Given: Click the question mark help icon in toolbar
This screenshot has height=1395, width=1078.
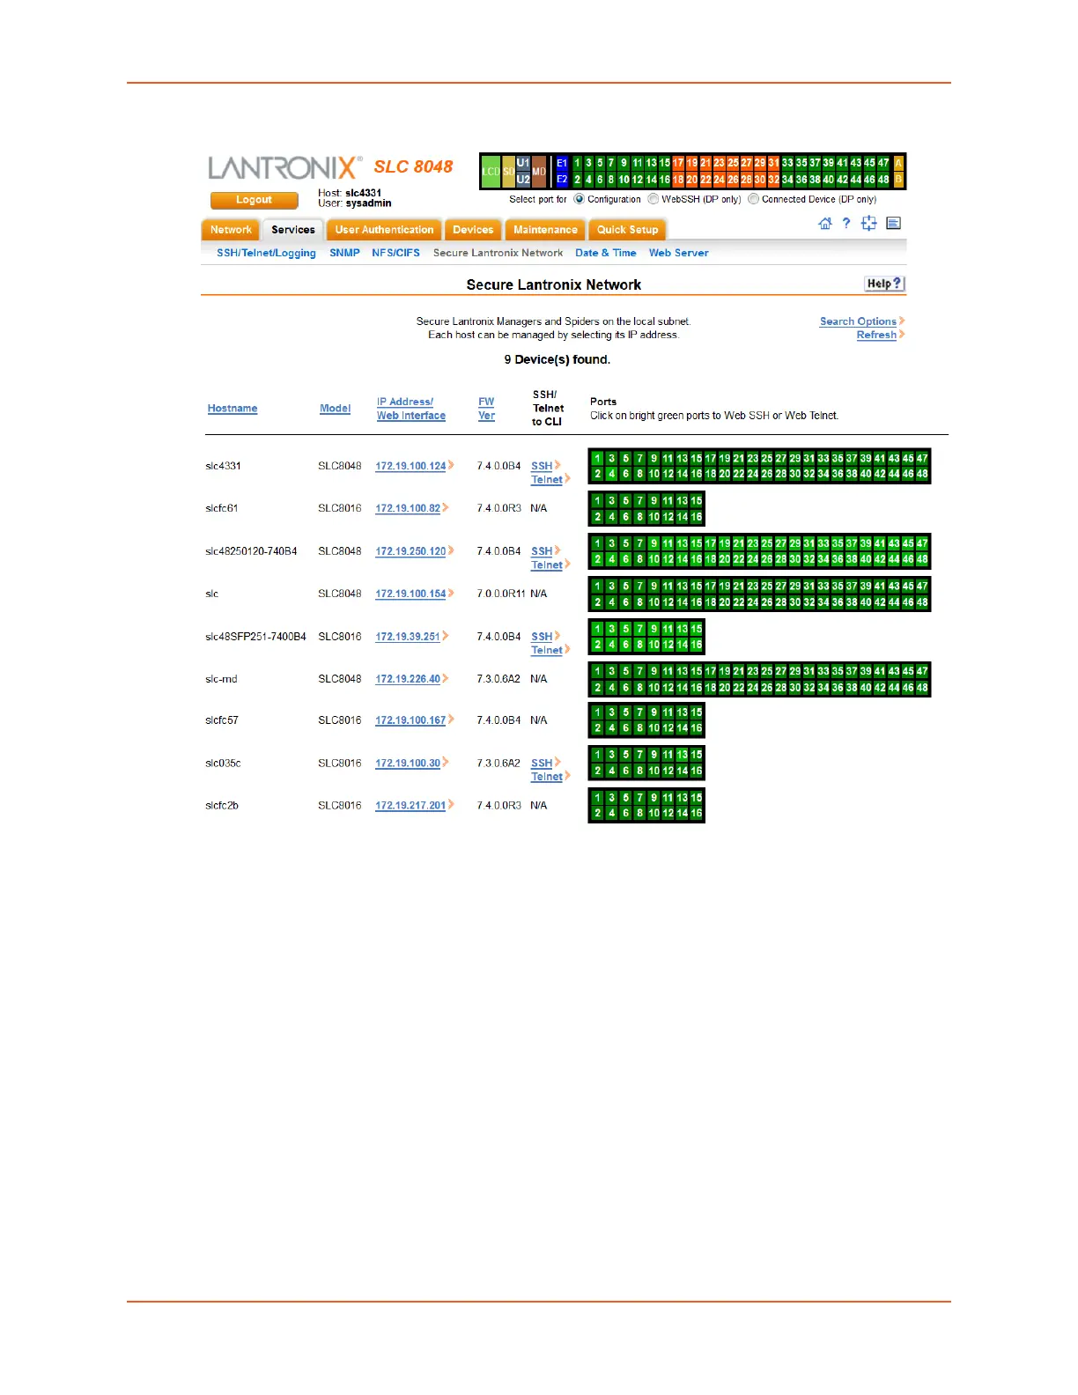Looking at the screenshot, I should click(x=846, y=224).
